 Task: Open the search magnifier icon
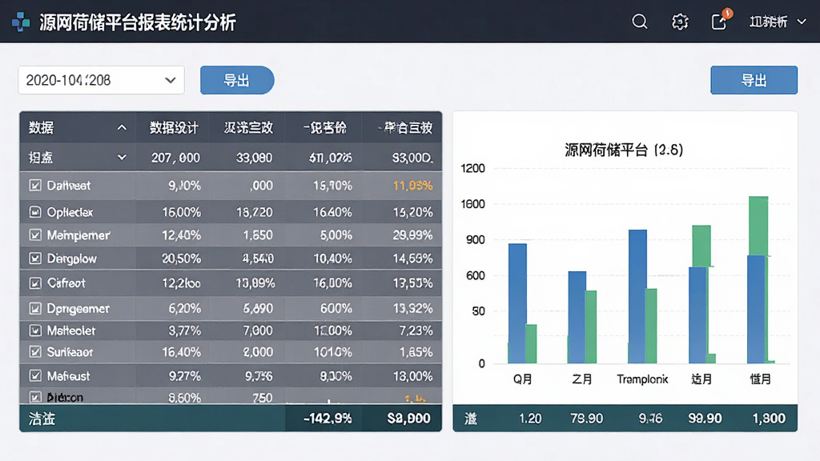point(640,22)
